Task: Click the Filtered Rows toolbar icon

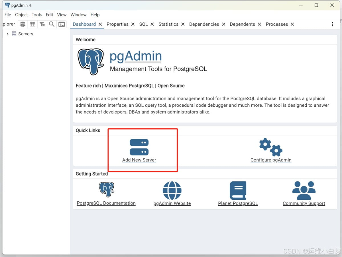Action: [x=42, y=24]
